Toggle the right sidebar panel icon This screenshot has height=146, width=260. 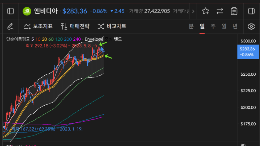point(251,11)
